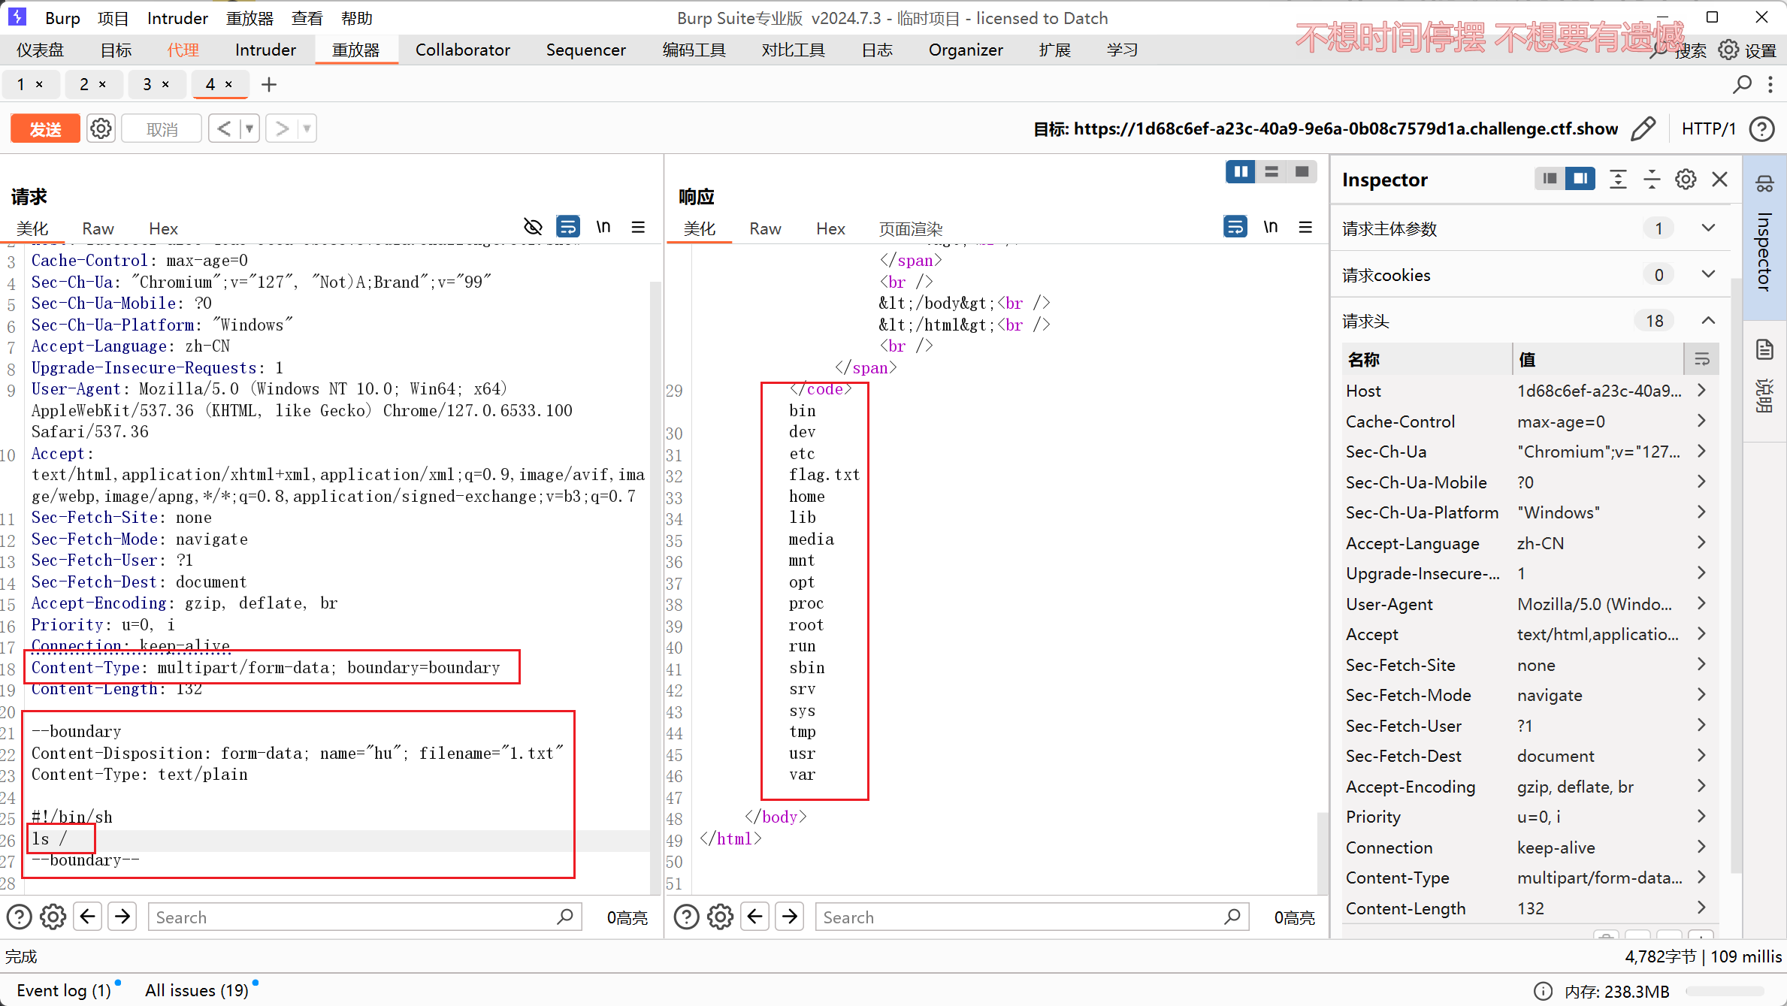Open the Sequencer tab

[585, 50]
